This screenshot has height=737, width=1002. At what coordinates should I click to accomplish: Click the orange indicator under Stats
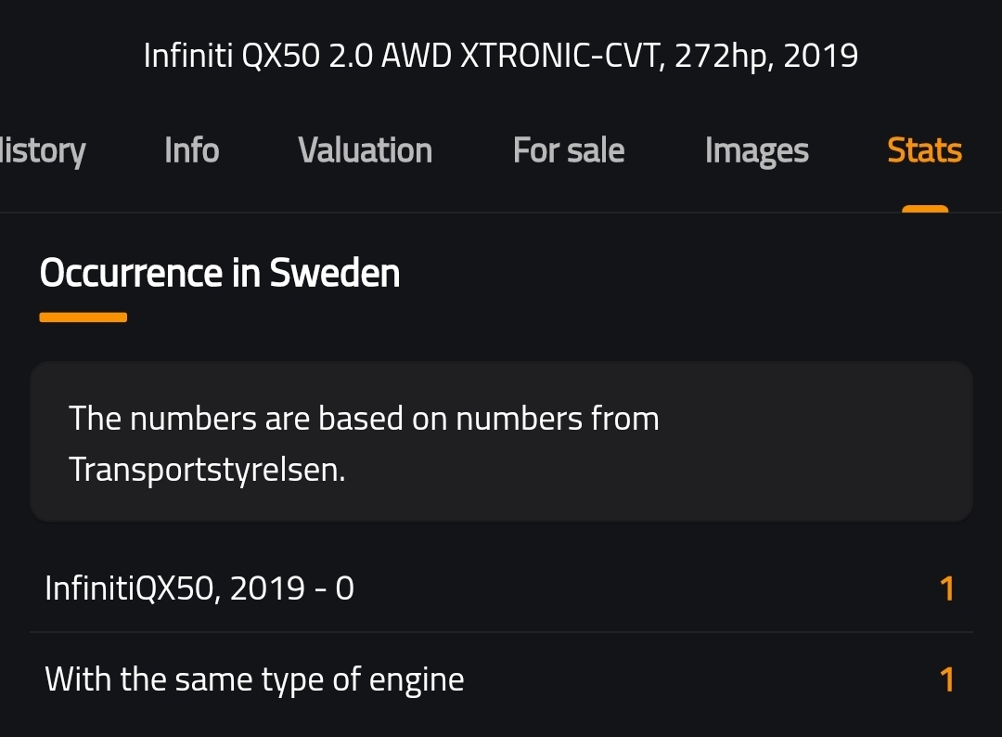pyautogui.click(x=925, y=208)
